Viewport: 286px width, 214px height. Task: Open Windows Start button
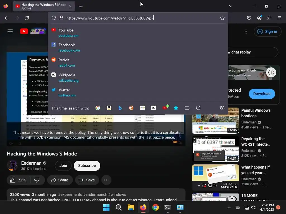pos(106,207)
